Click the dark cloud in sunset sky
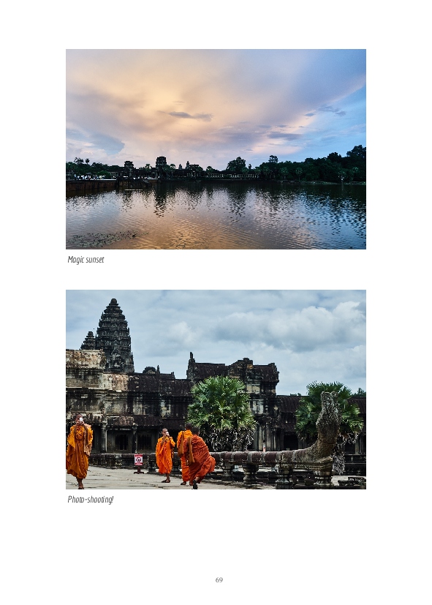The width and height of the screenshot is (432, 605). pos(191,116)
